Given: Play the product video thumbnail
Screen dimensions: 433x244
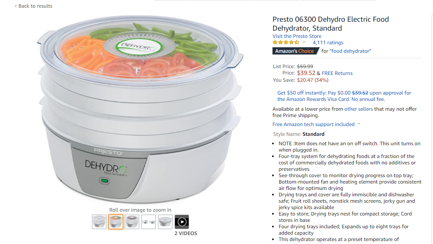Looking at the screenshot, I should [x=182, y=221].
